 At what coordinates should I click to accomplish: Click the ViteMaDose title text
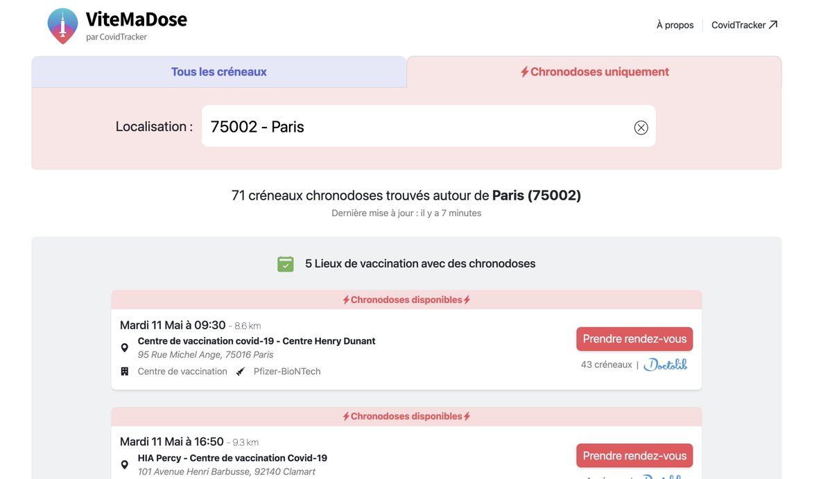click(x=137, y=19)
